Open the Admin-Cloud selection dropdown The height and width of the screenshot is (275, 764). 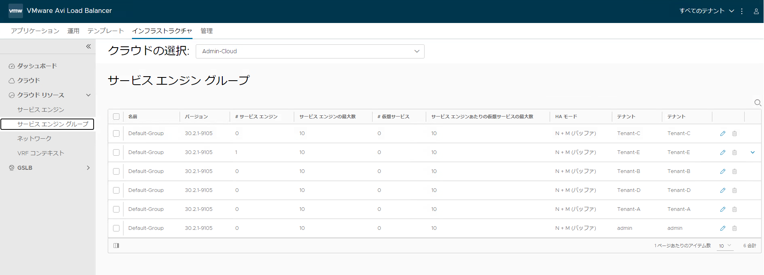[x=310, y=51]
